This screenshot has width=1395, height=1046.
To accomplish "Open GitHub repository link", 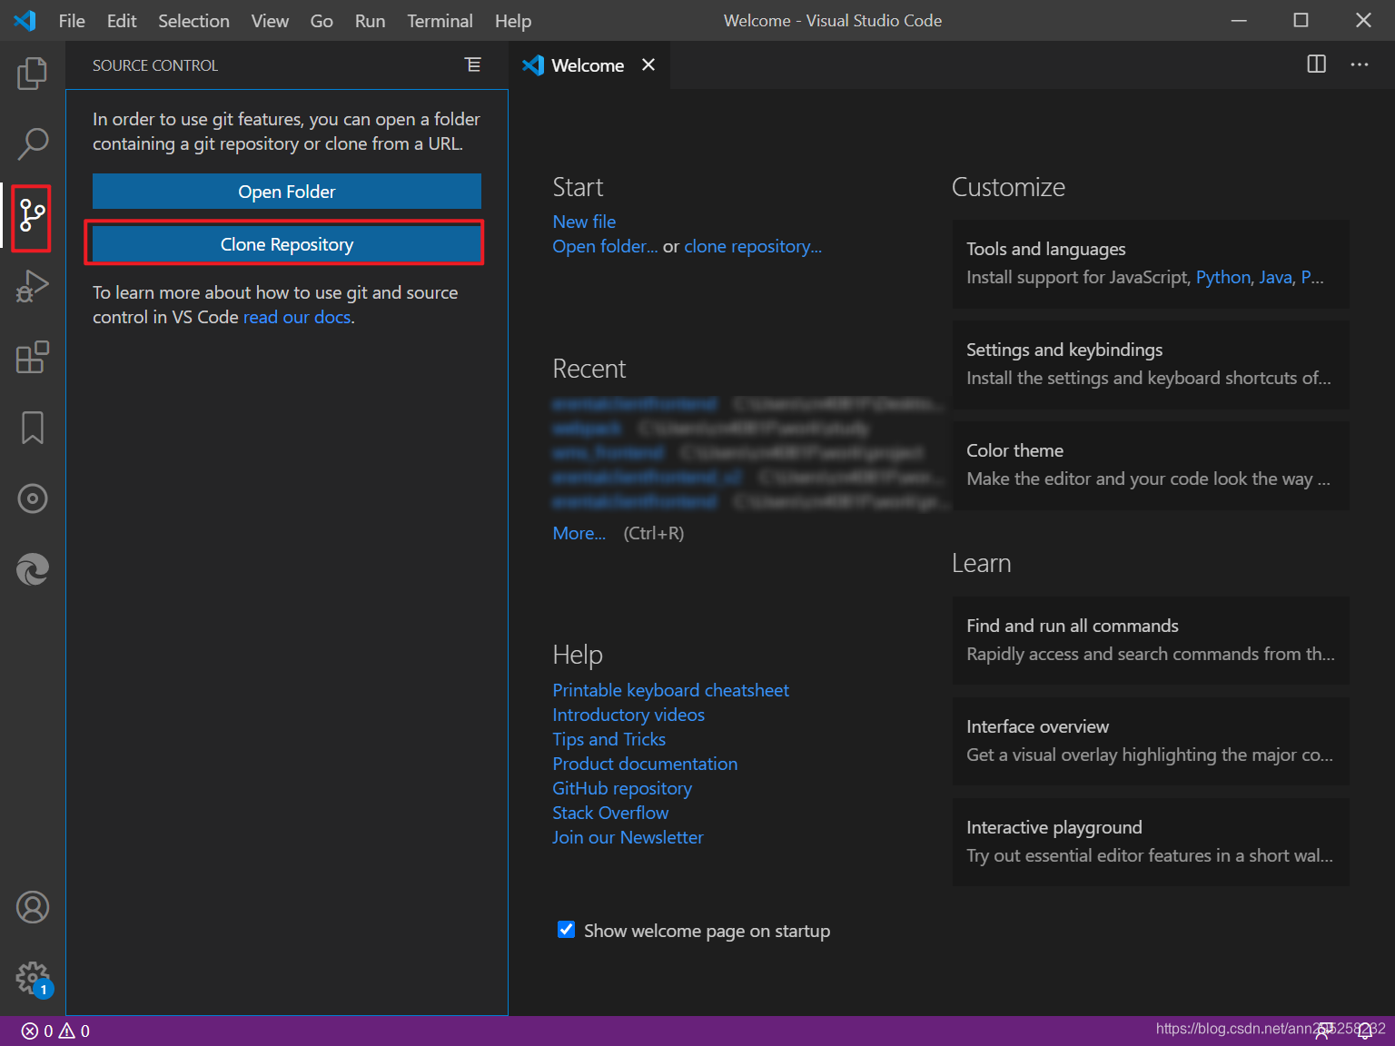I will click(622, 788).
